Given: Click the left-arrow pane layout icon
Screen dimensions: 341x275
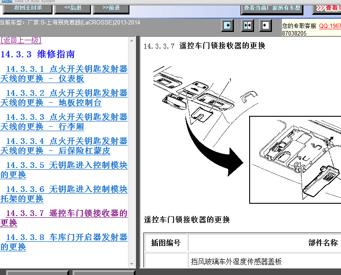Looking at the screenshot, I should click(x=265, y=25).
